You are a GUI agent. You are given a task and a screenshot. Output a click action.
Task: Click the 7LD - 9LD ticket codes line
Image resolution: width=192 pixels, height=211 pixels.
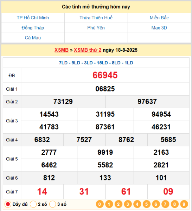tap(96, 63)
